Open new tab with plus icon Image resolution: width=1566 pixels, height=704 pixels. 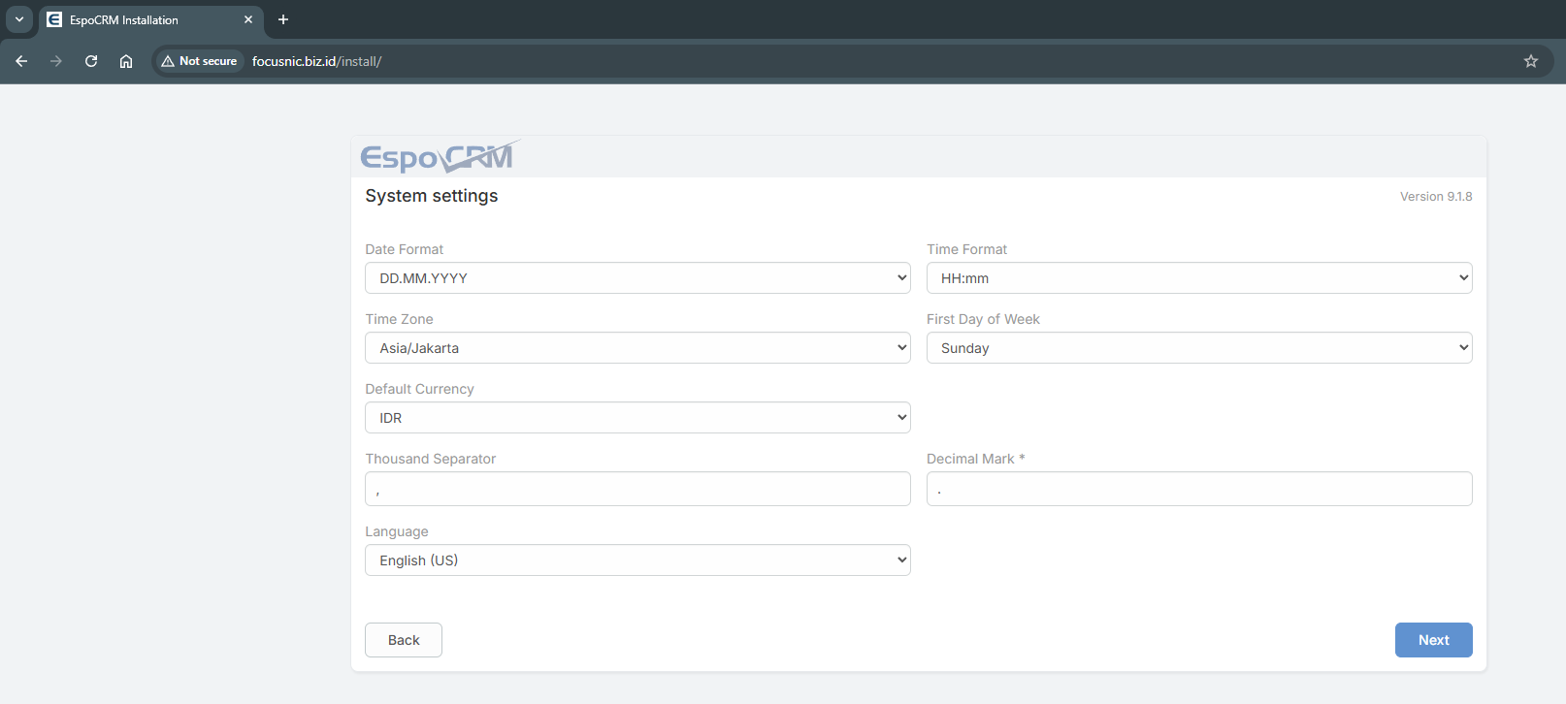click(x=283, y=19)
